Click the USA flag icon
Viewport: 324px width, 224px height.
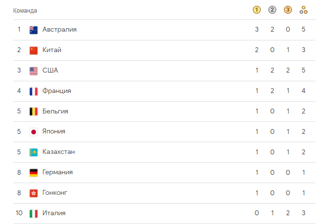tap(34, 71)
